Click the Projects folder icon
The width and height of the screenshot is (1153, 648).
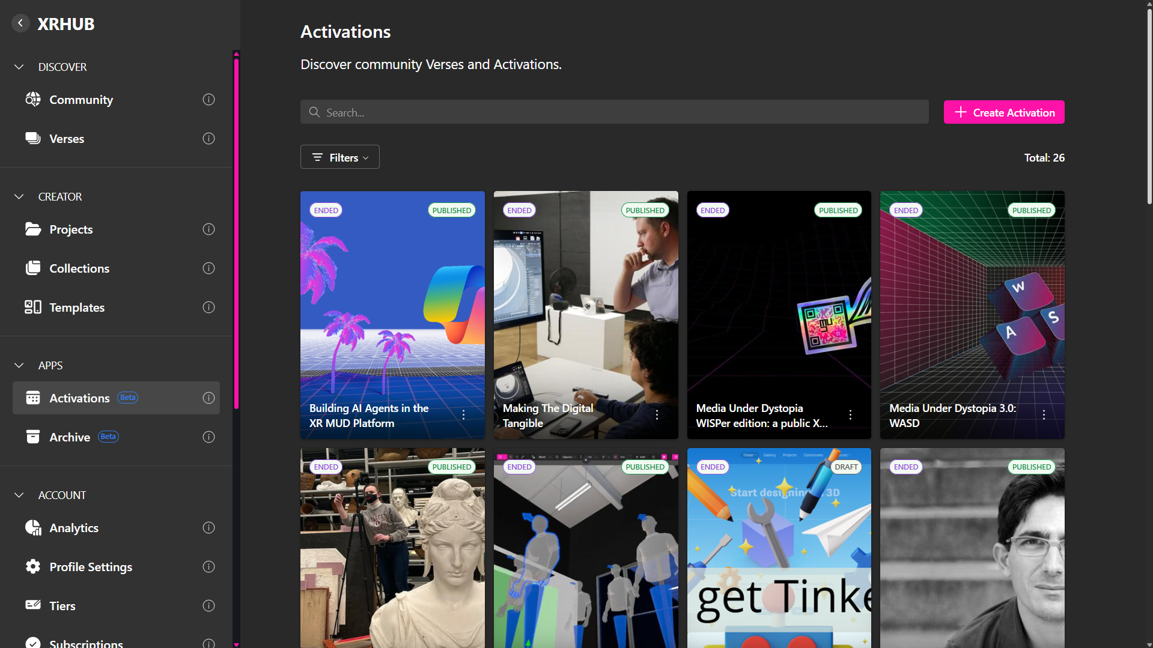click(x=33, y=229)
